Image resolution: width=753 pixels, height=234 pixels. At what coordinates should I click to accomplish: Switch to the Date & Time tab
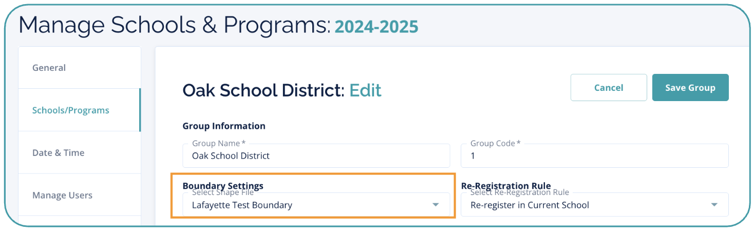(x=58, y=153)
